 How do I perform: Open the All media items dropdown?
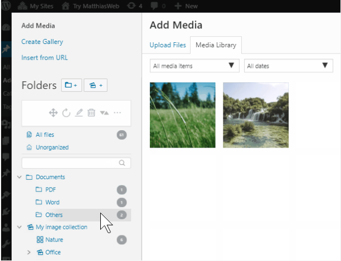point(194,66)
